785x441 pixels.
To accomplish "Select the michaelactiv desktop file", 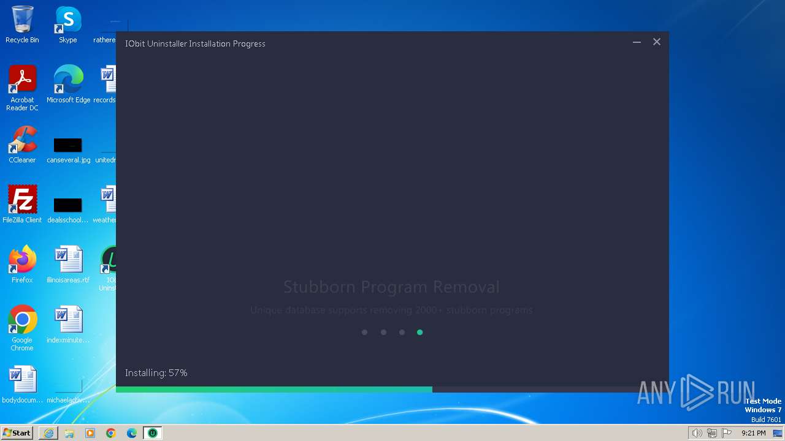I will pos(68,392).
